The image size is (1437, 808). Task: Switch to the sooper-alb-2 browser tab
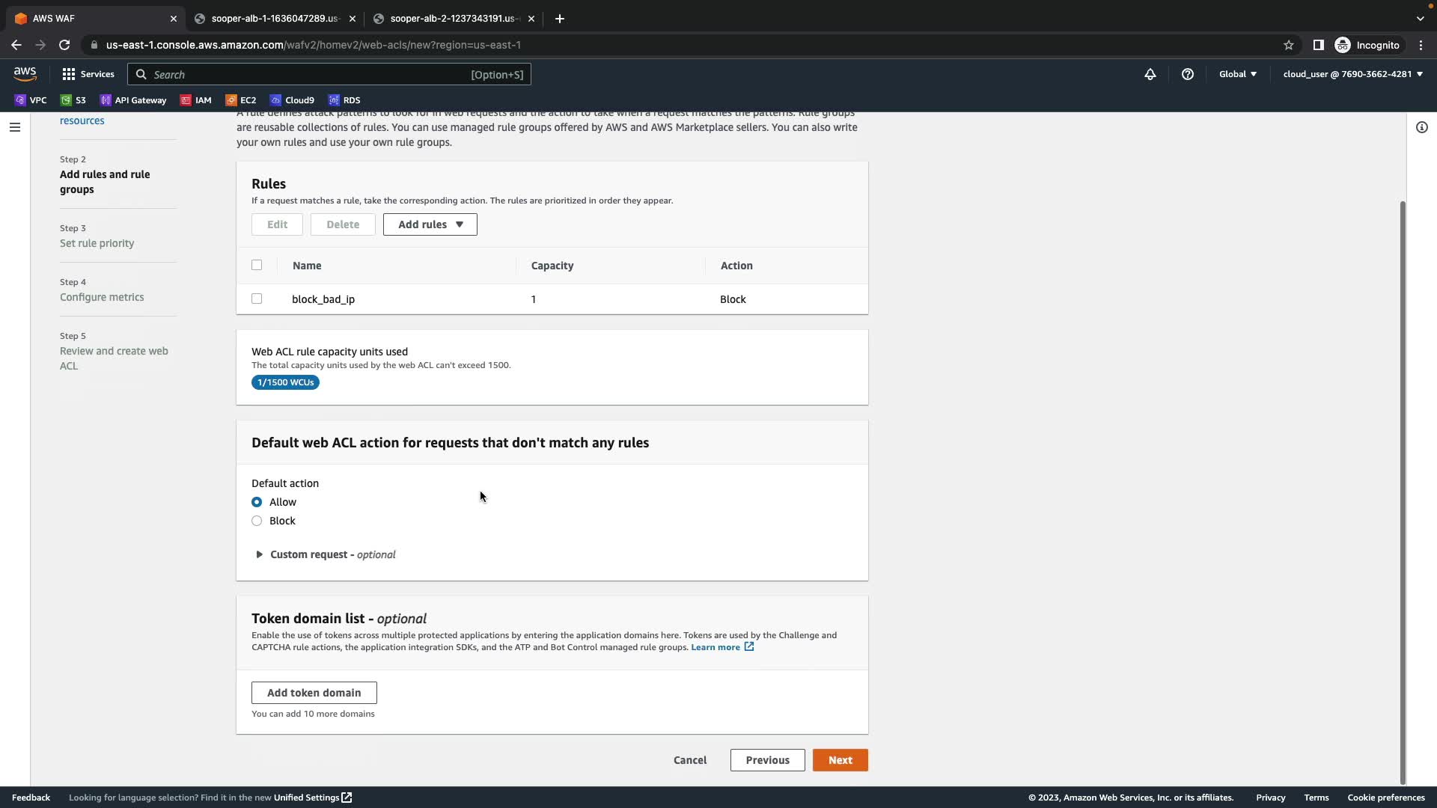[452, 19]
